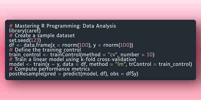The height and width of the screenshot is (100, 201).
Task: Click the 'Define the training control' comment
Action: 48,50
